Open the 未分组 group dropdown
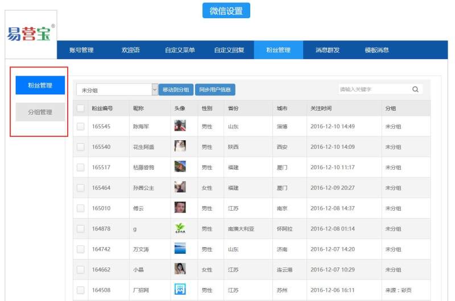Image resolution: width=455 pixels, height=301 pixels. pyautogui.click(x=117, y=90)
